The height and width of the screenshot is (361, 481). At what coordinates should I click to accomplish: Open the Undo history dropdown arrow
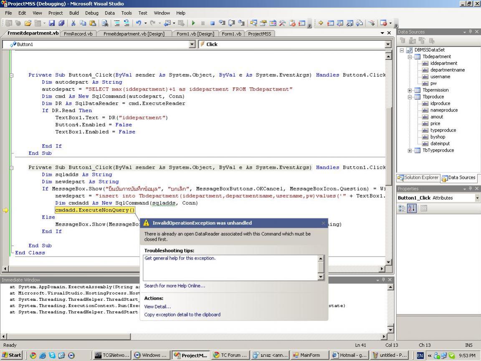coord(145,23)
